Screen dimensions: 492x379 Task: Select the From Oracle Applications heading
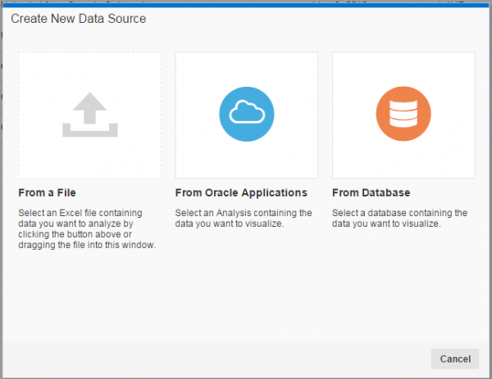241,192
